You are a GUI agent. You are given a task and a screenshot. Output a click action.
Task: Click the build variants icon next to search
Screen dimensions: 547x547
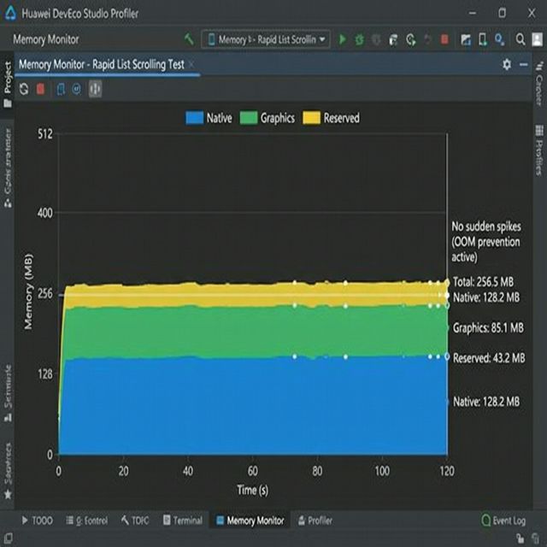tap(499, 39)
